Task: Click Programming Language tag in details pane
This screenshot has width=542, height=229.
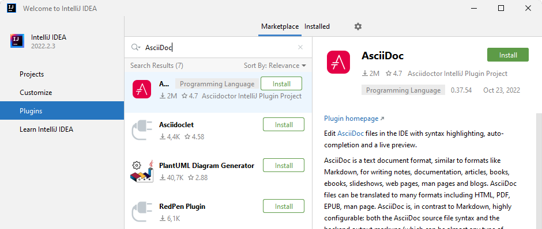Action: pos(404,90)
